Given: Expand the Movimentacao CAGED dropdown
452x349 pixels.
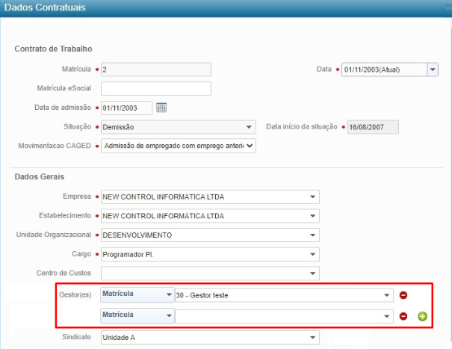Looking at the screenshot, I should coord(249,146).
